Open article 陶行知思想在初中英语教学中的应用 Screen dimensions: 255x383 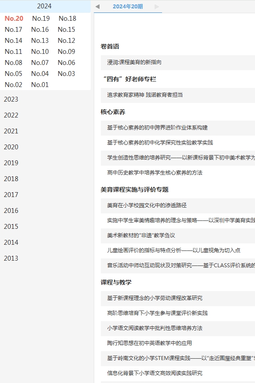(149, 343)
